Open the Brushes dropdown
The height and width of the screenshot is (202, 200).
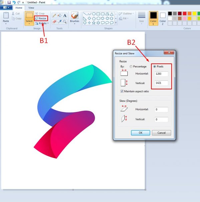[75, 24]
